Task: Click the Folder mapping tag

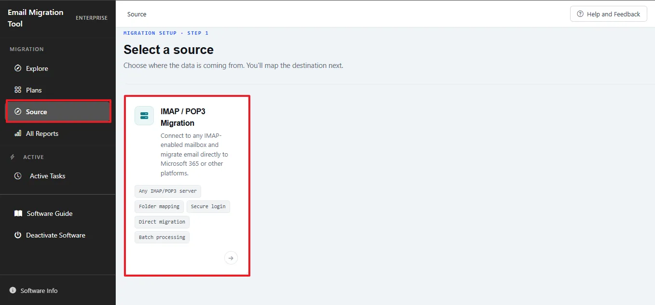Action: click(159, 207)
